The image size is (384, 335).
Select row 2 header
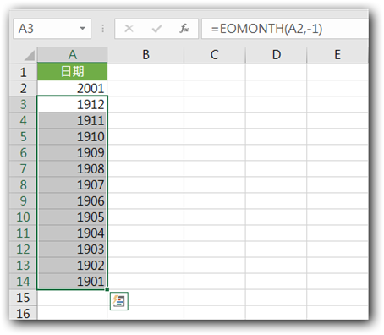coord(23,88)
